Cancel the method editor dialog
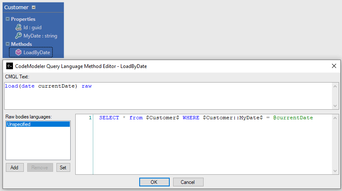This screenshot has width=342, height=191. [x=187, y=182]
